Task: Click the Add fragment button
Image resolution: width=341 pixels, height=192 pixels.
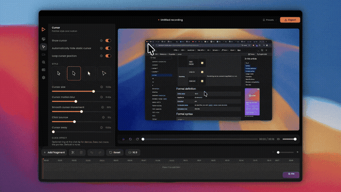Action: pyautogui.click(x=54, y=153)
